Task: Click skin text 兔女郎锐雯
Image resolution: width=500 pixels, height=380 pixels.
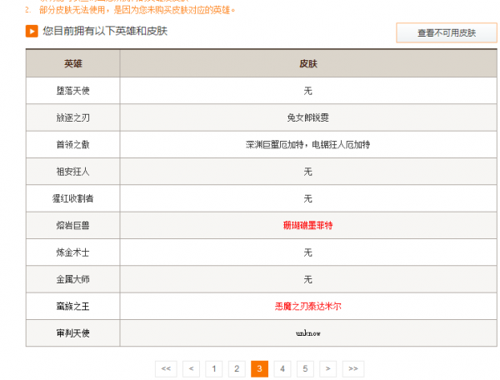Action: tap(308, 117)
